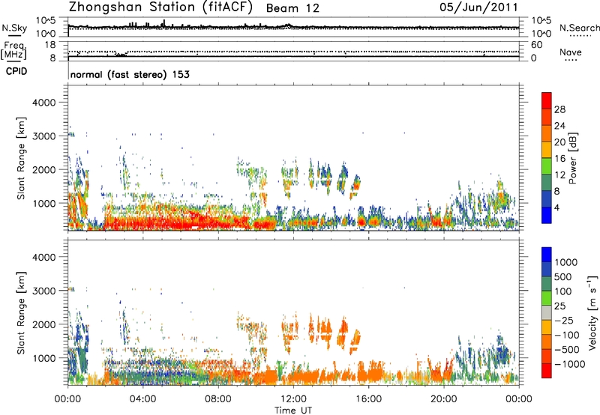Select the "Beam 12" label
600x415 pixels.
292,8
